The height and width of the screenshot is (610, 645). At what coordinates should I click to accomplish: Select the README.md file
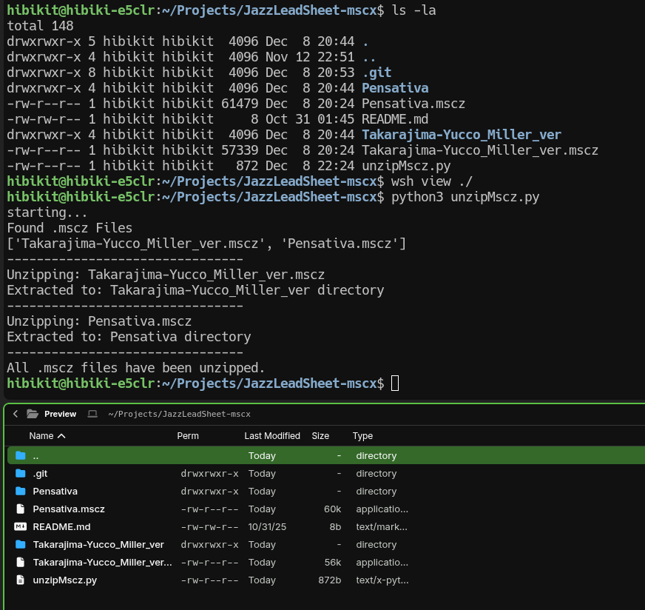tap(61, 526)
